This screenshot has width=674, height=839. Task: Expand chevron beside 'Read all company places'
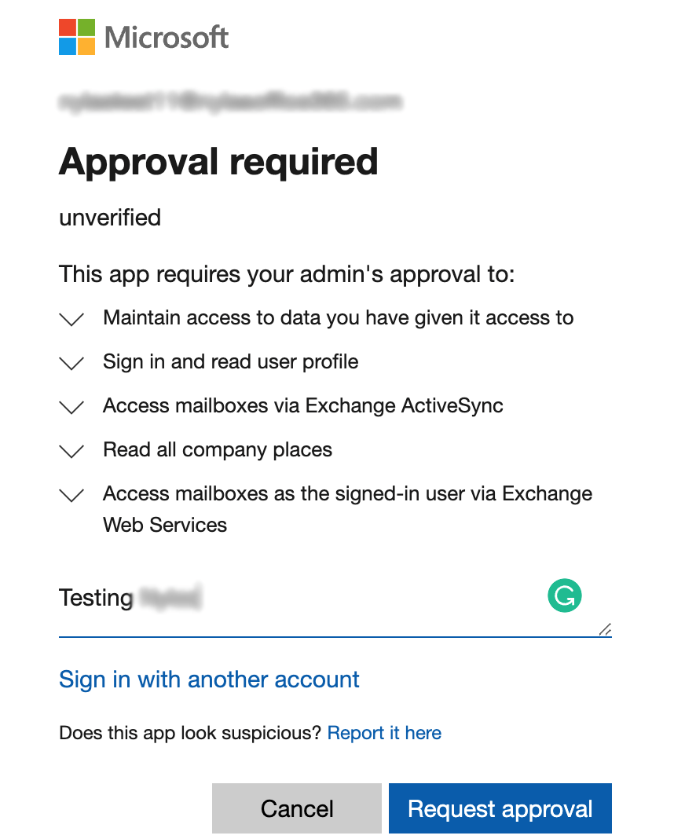tap(71, 451)
